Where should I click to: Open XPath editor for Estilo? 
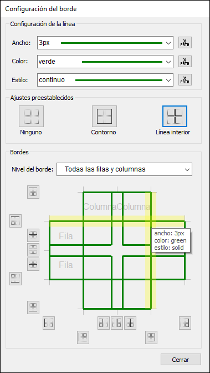(185, 80)
